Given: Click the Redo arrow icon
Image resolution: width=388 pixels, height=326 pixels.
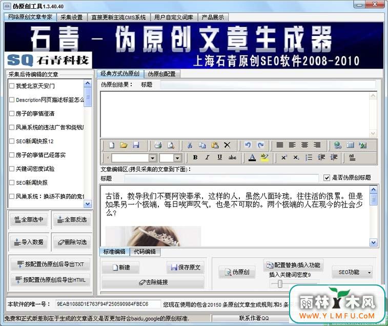Looking at the screenshot, I should (260, 145).
